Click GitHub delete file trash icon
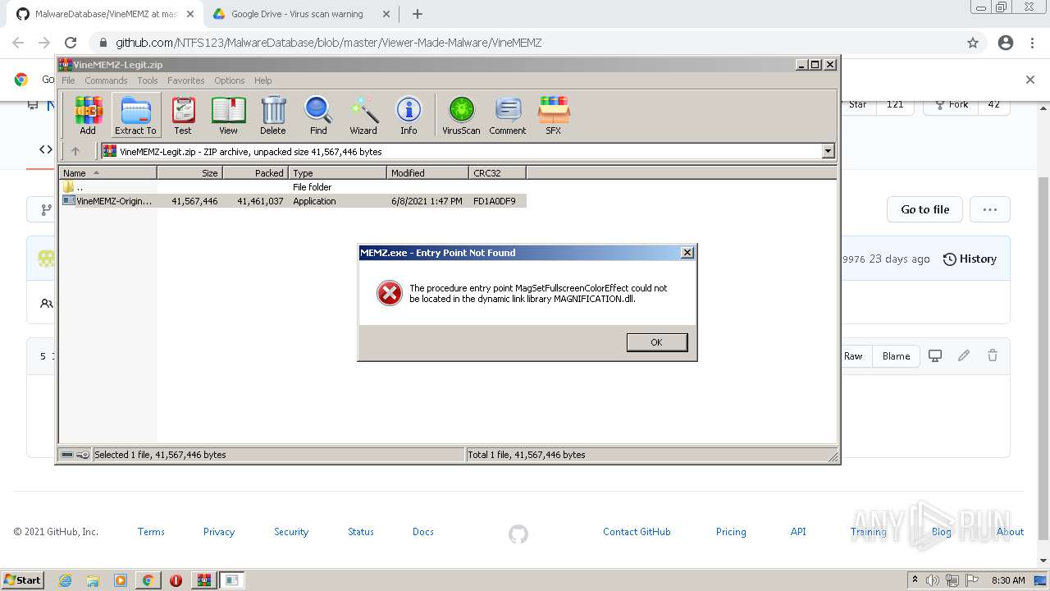1050x591 pixels. (993, 355)
